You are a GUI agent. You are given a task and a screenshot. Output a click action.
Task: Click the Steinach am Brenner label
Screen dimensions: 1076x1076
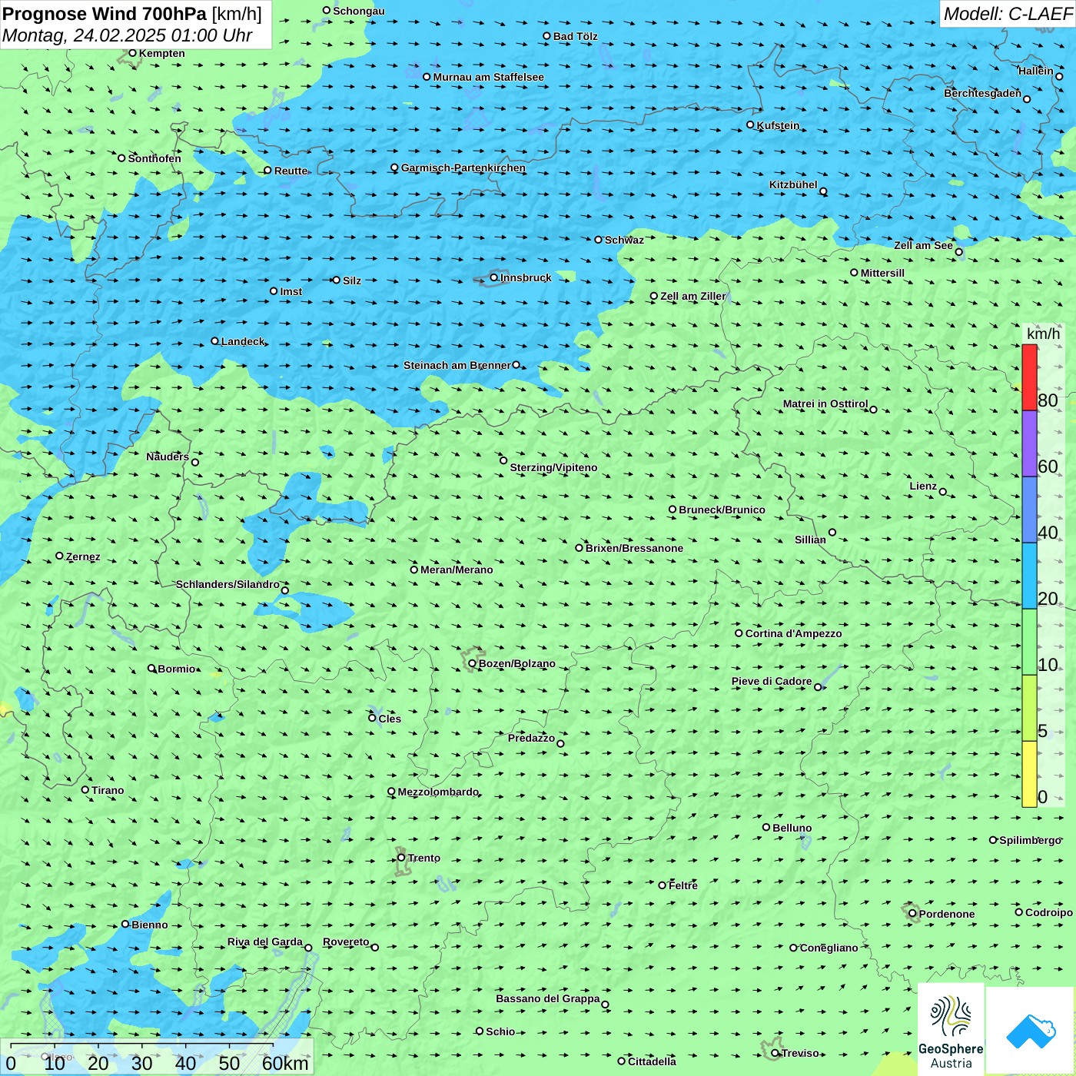click(x=457, y=365)
